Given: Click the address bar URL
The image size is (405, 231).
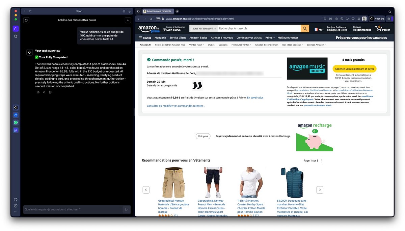Looking at the screenshot, I should [200, 19].
